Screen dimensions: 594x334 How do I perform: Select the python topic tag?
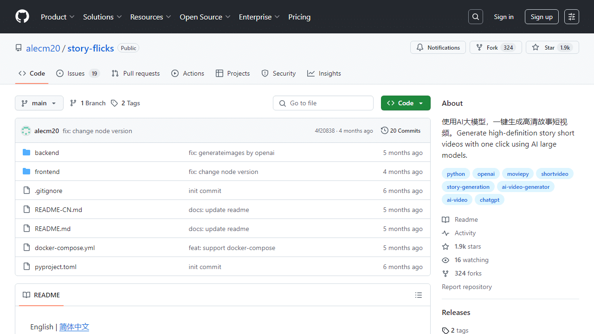pyautogui.click(x=456, y=174)
